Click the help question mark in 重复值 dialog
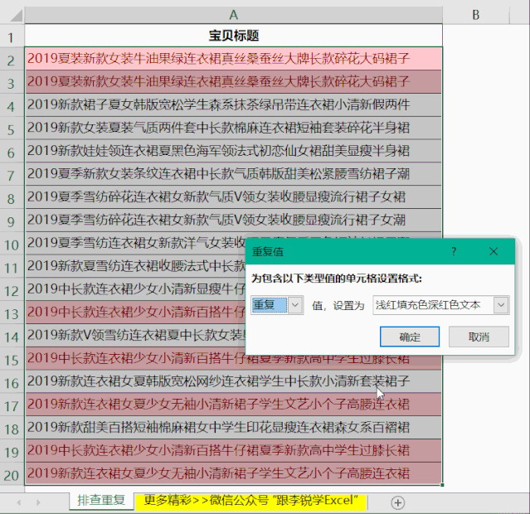 coord(454,251)
